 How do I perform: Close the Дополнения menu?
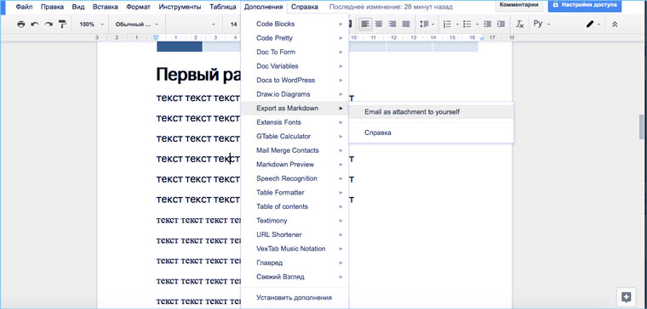pos(263,7)
